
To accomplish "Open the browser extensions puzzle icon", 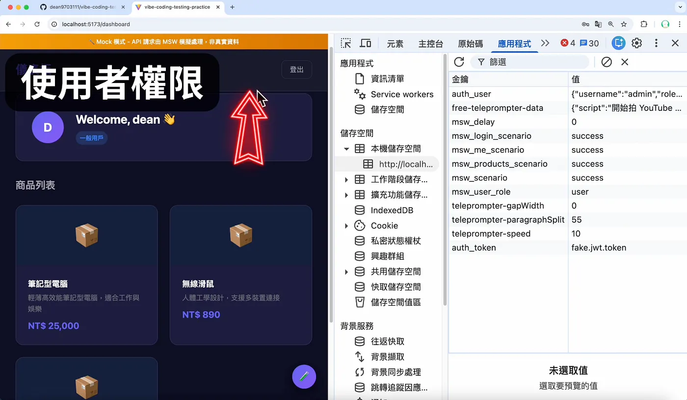I will coord(644,24).
